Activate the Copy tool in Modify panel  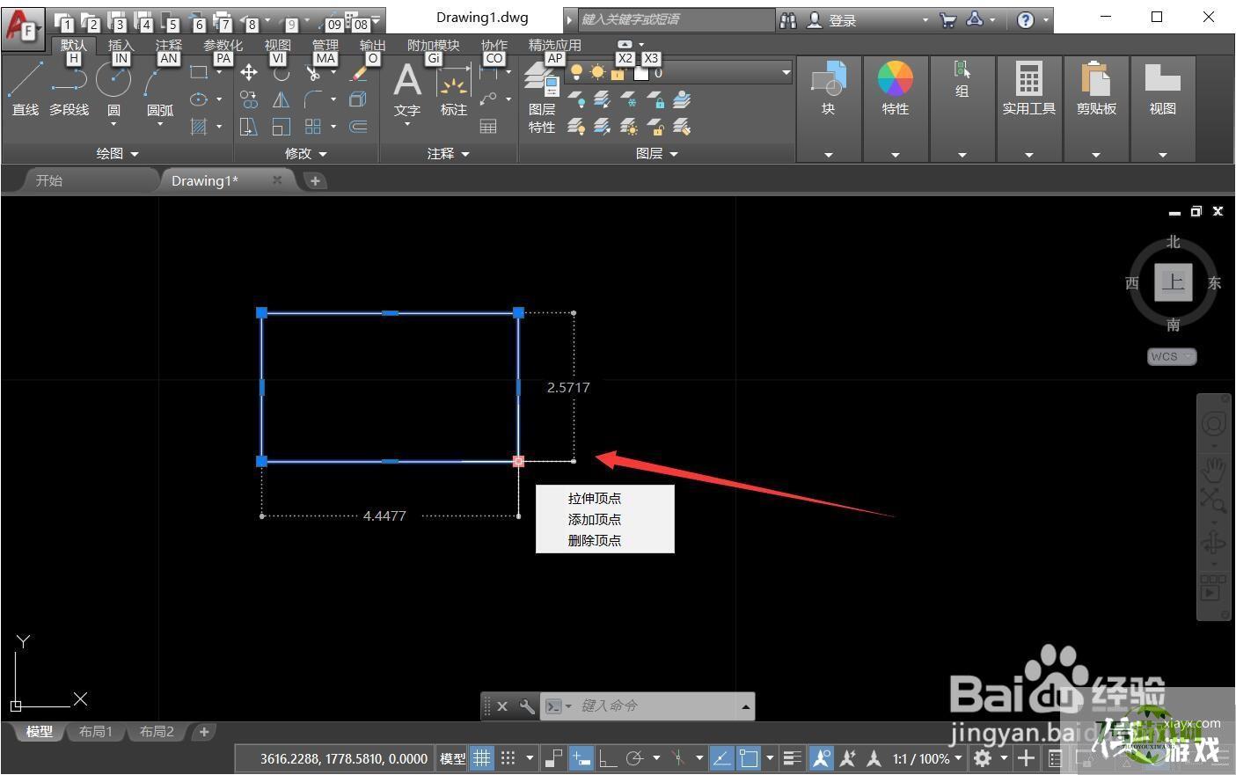(249, 99)
